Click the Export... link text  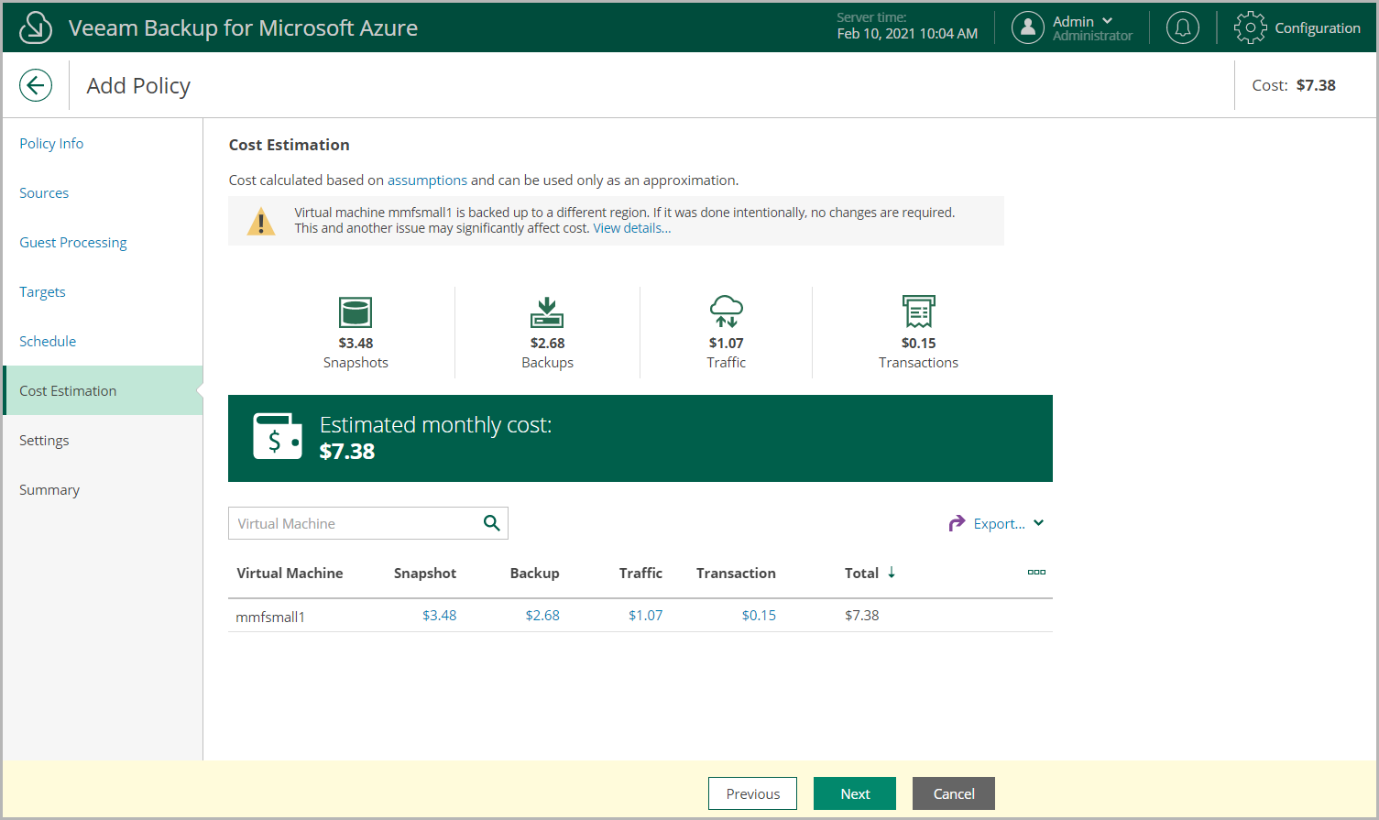[999, 524]
